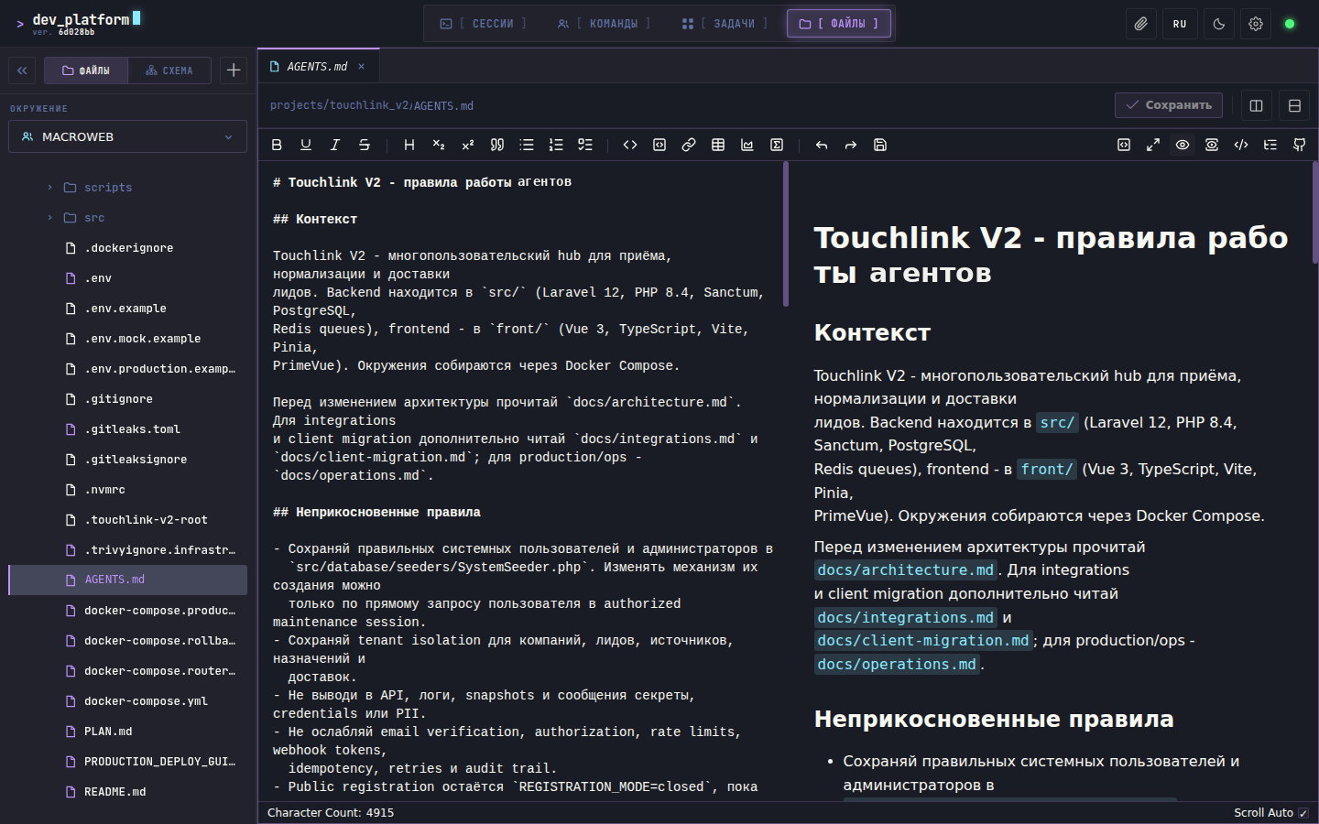
Task: Open the README.md file
Action: point(128,792)
